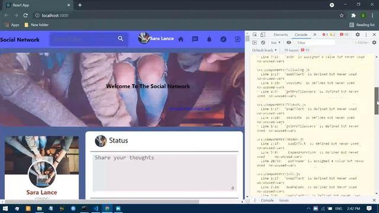Switch to the Elements tab in DevTools
The image size is (379, 213).
click(x=281, y=35)
